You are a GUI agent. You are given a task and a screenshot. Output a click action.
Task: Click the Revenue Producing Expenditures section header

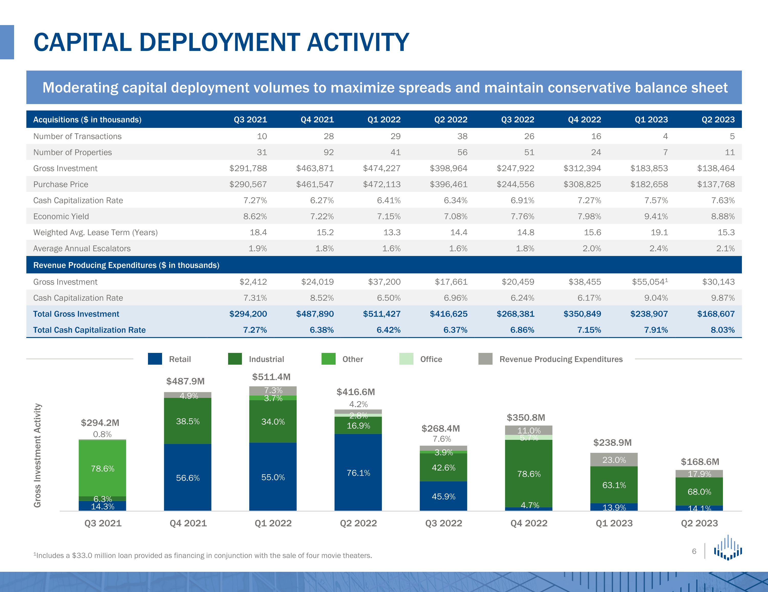(x=126, y=265)
